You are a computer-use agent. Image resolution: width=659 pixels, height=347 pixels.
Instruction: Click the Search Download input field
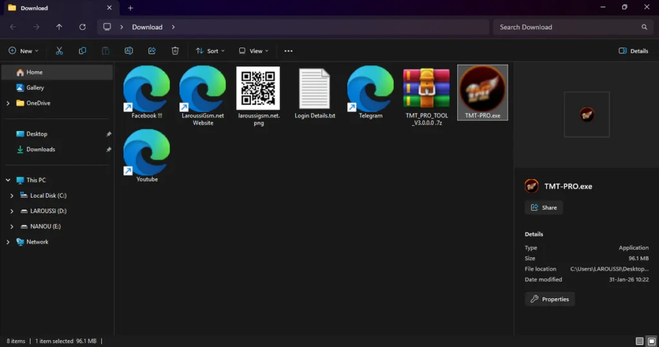(x=566, y=27)
